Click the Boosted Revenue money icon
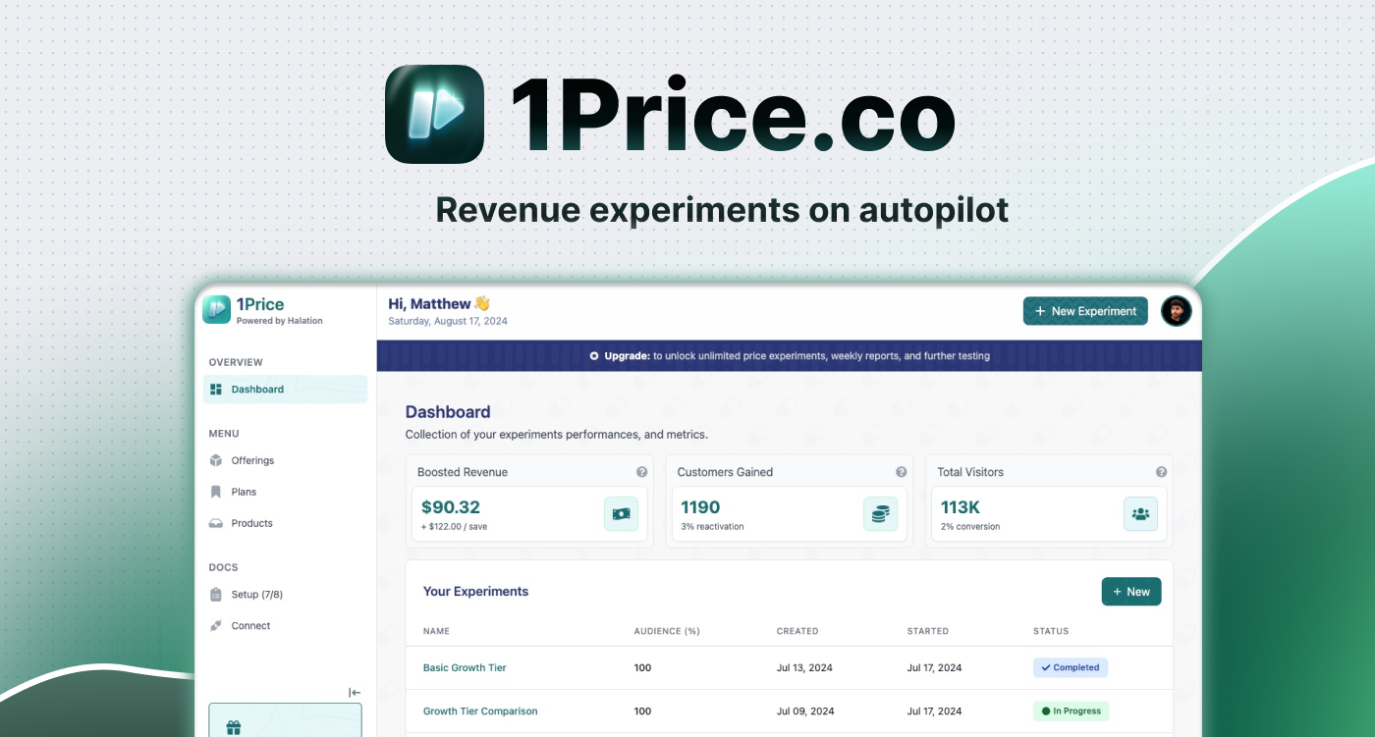Screen dimensions: 1375x737 coord(621,513)
